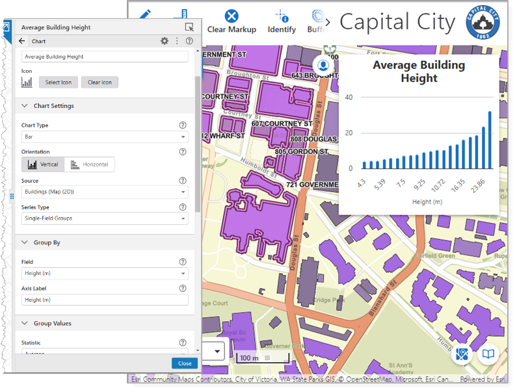
Task: Click the Fairfield Green map label
Action: pos(435,255)
